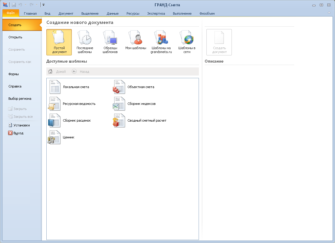Open customize quick access toolbar dropdown
335x243 pixels.
[43, 5]
